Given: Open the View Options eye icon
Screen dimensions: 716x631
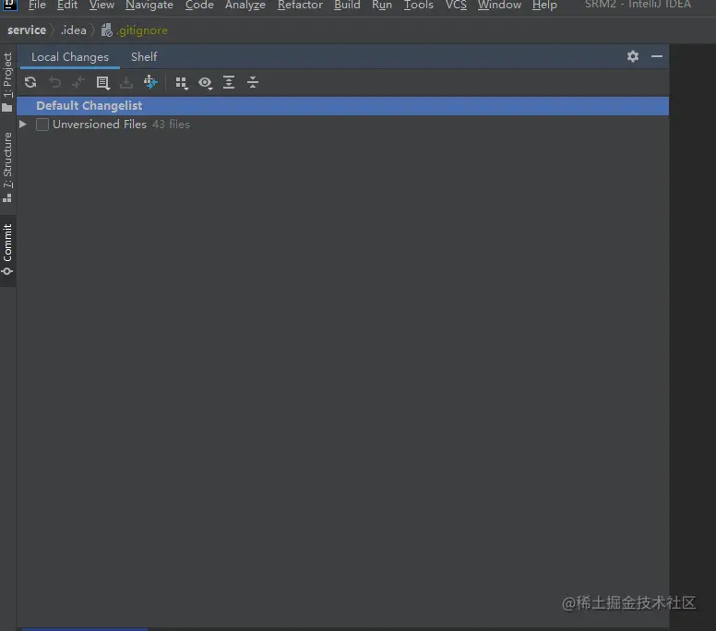Looking at the screenshot, I should [206, 83].
